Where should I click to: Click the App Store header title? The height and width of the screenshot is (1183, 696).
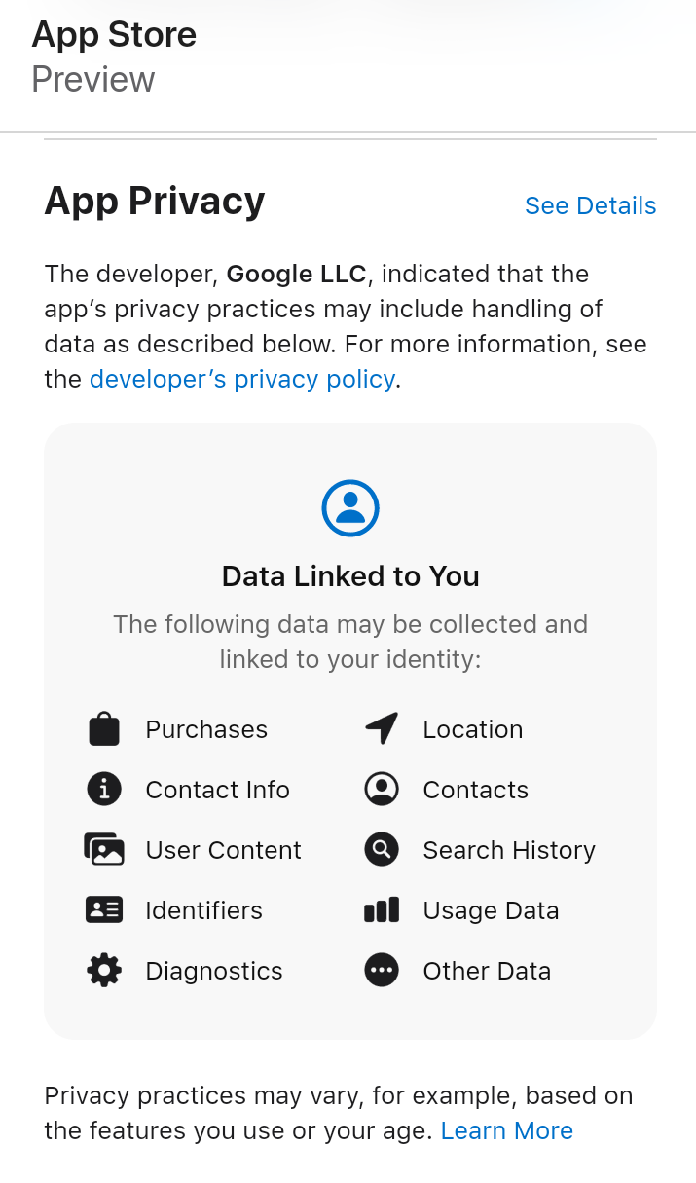[114, 35]
